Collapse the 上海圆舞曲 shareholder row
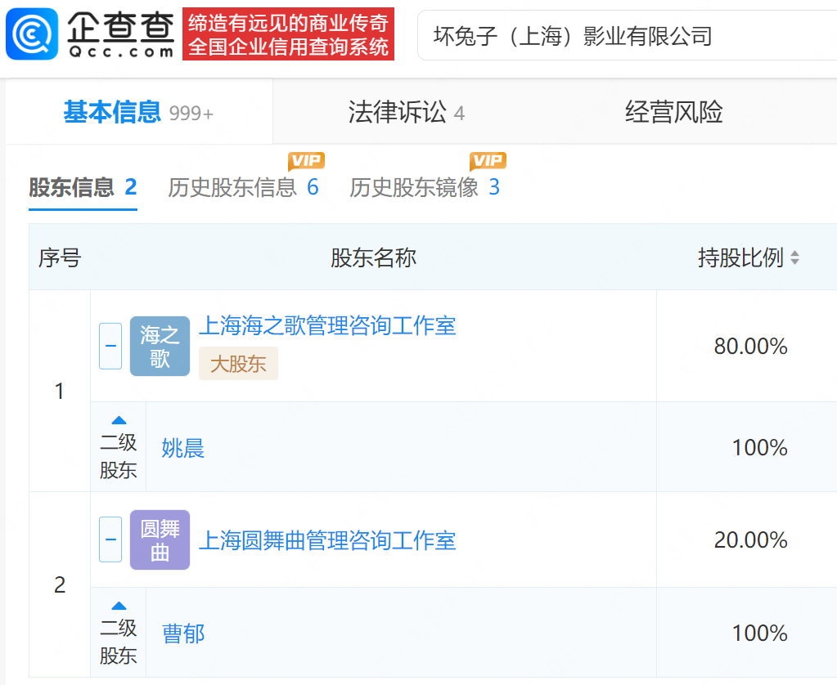 [110, 539]
